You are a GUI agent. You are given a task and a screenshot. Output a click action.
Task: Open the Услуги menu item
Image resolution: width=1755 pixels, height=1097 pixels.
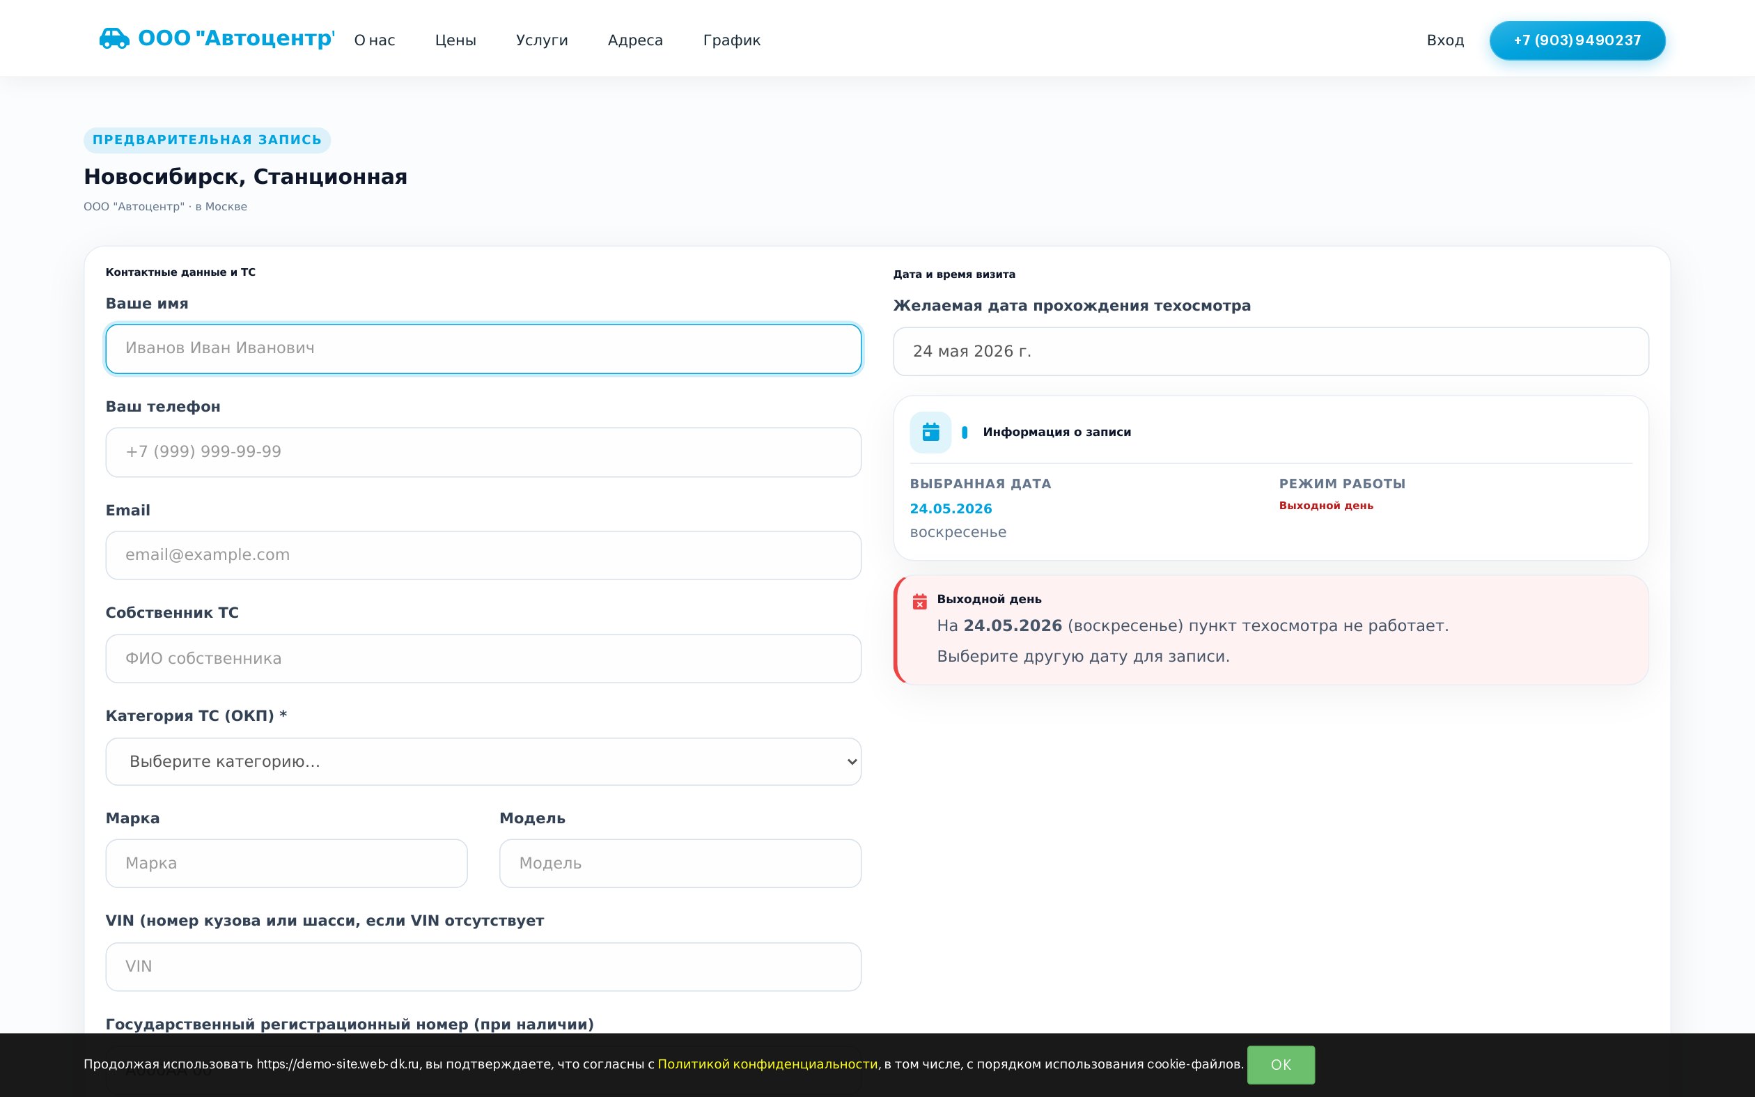pos(542,40)
